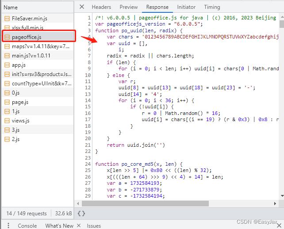The height and width of the screenshot is (229, 284).
Task: Select the init?s=rsv3&product request
Action: (38, 74)
